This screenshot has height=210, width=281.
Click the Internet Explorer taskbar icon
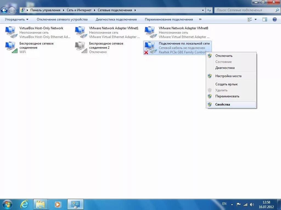coord(24,204)
